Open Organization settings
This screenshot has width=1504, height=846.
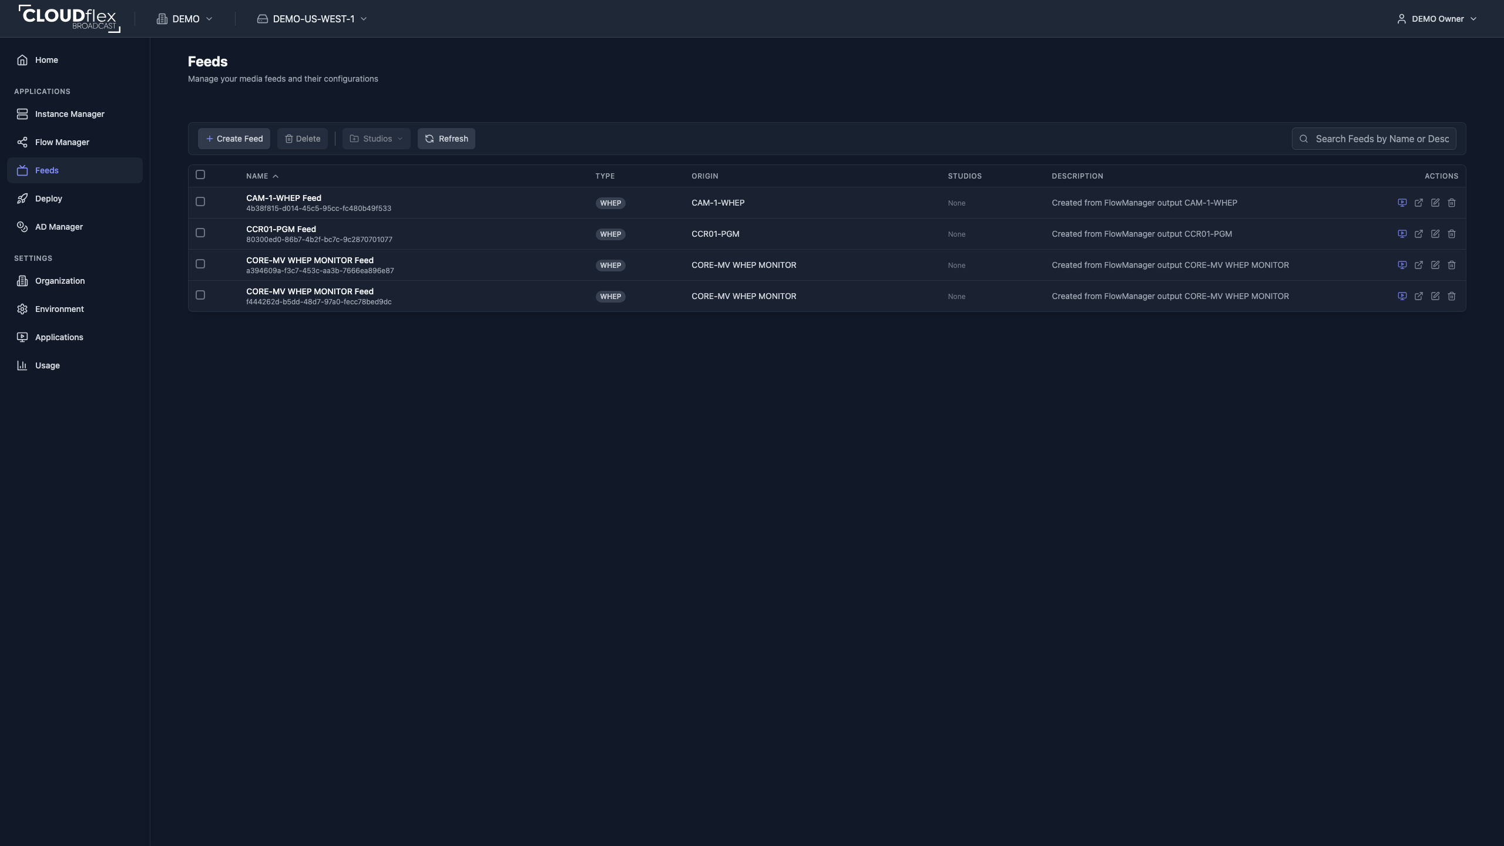click(x=75, y=281)
